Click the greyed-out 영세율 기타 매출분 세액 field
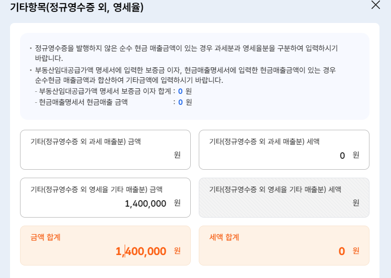Screen dimensions: 391x278 [284, 198]
